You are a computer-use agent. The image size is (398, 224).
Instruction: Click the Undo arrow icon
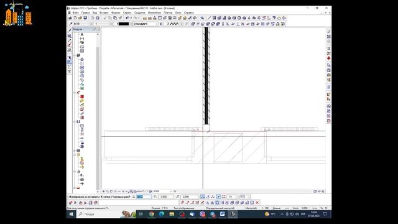127,18
